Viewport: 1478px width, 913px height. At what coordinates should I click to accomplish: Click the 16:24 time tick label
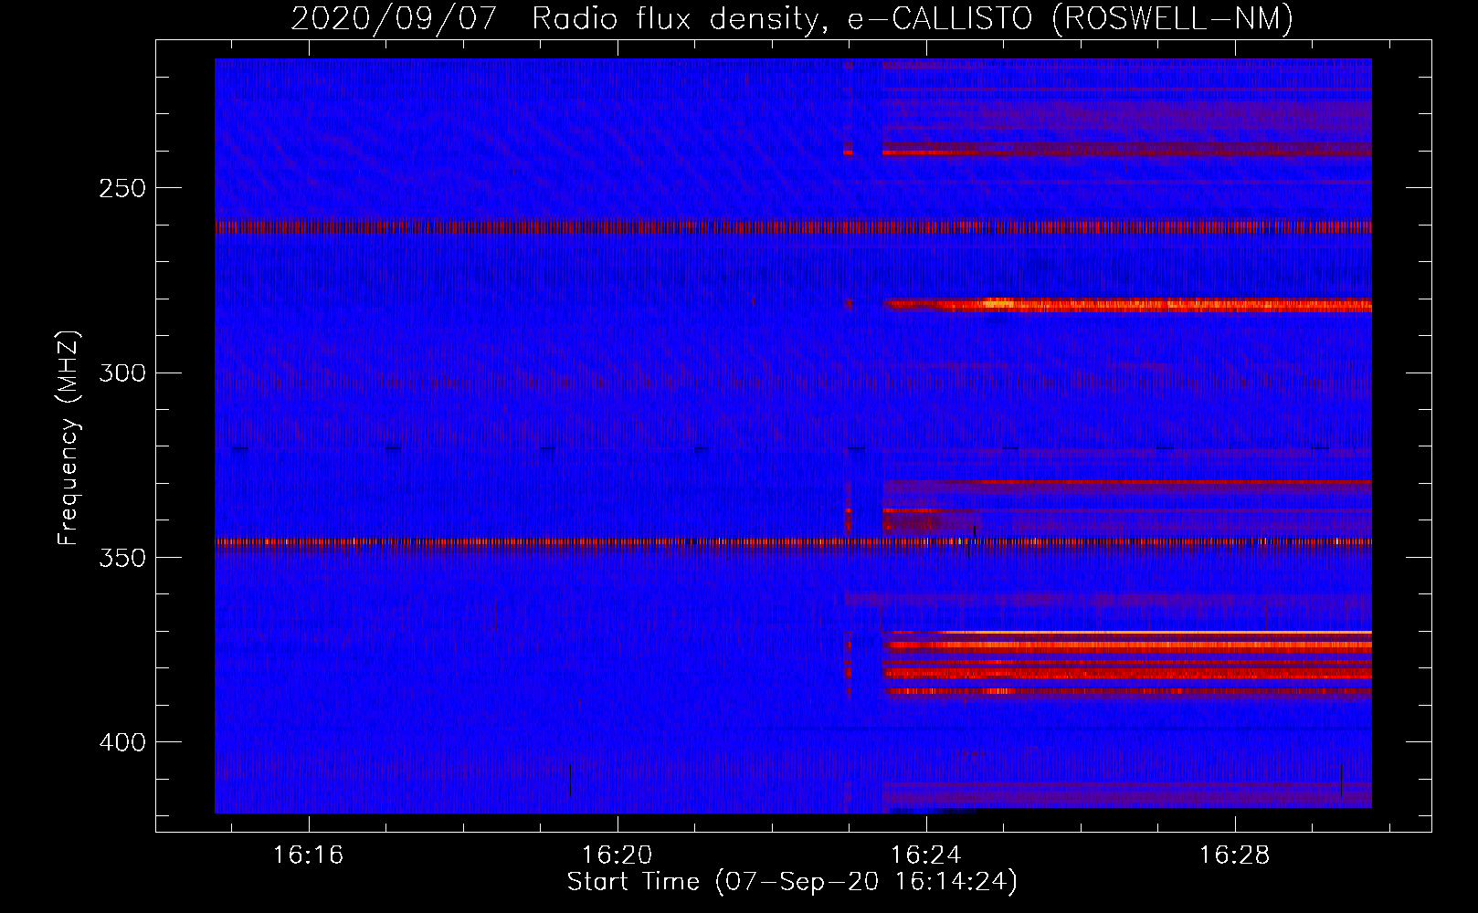pyautogui.click(x=926, y=855)
